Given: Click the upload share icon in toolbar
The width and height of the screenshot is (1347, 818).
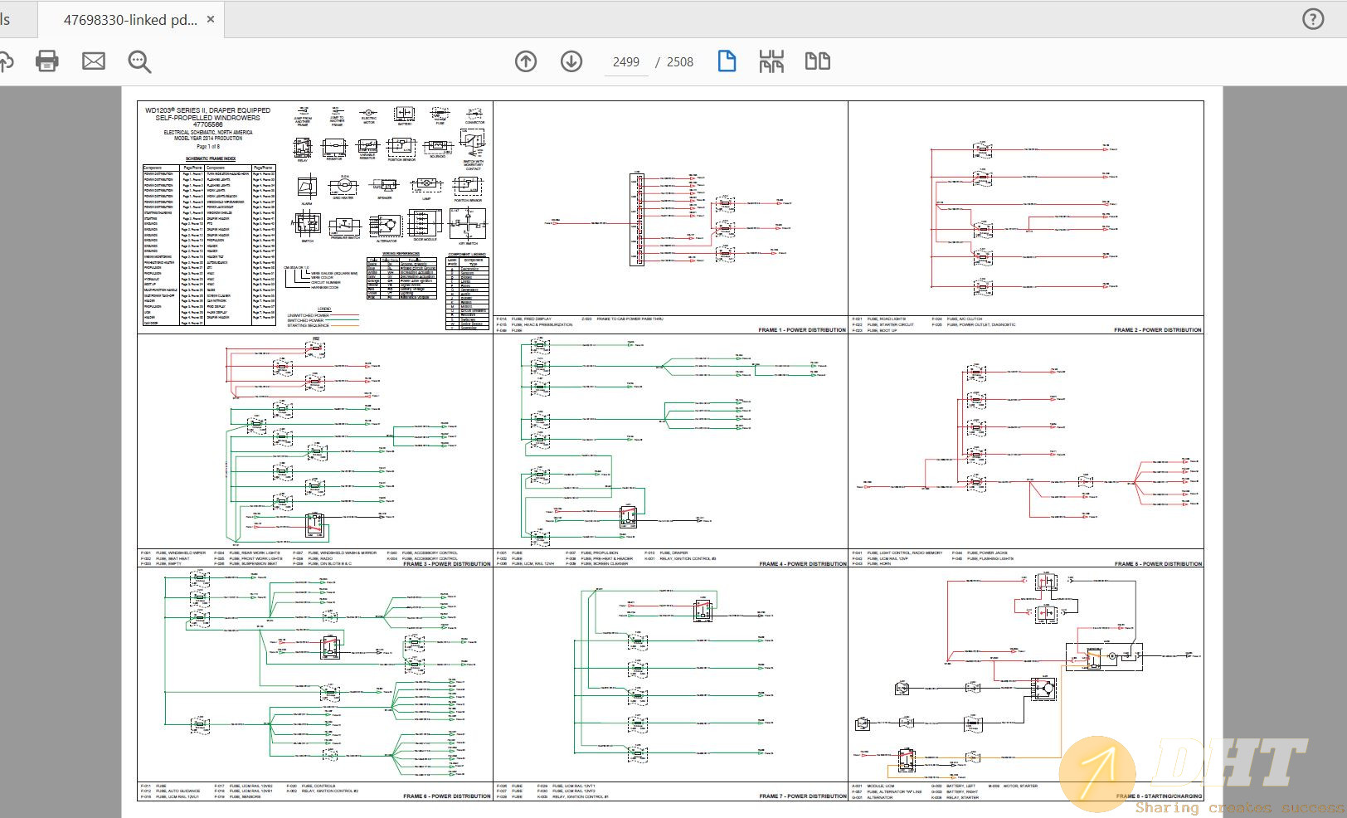Looking at the screenshot, I should coord(5,61).
